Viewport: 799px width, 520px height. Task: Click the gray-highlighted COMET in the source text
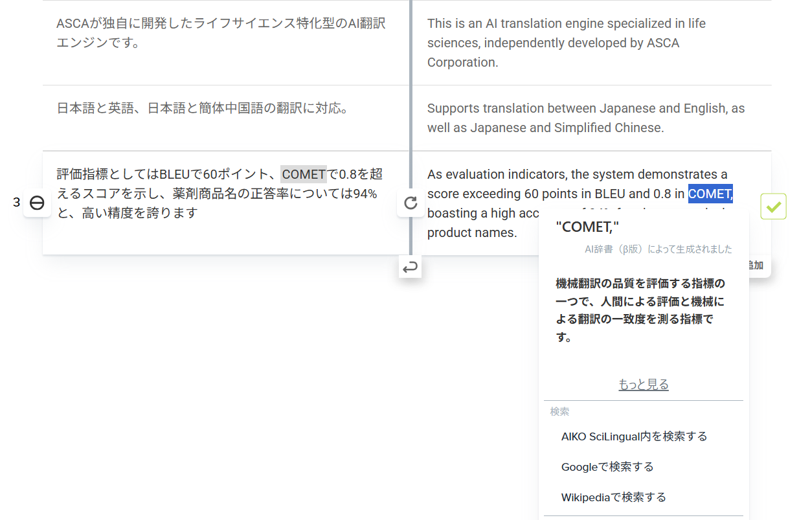click(304, 174)
